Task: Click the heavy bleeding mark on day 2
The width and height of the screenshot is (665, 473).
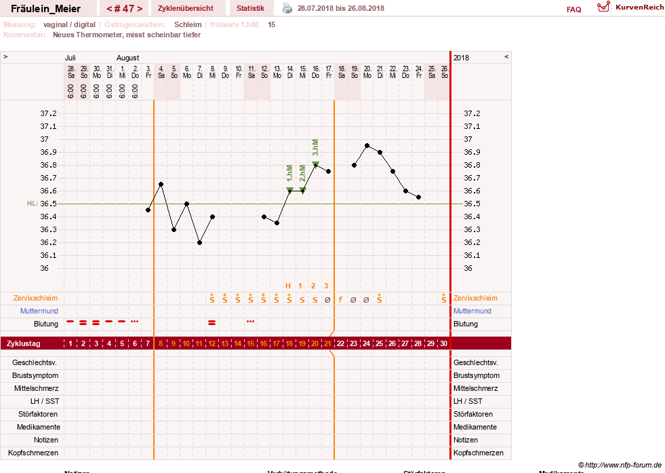Action: click(x=83, y=323)
